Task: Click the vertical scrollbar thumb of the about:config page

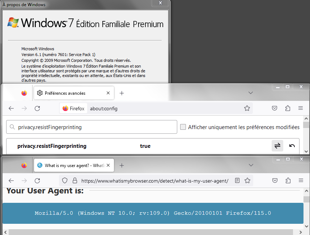Action: [306, 125]
